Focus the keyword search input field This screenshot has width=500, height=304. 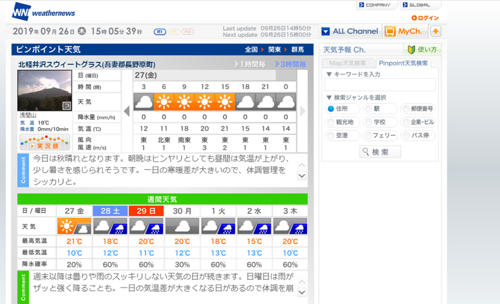[x=380, y=85]
